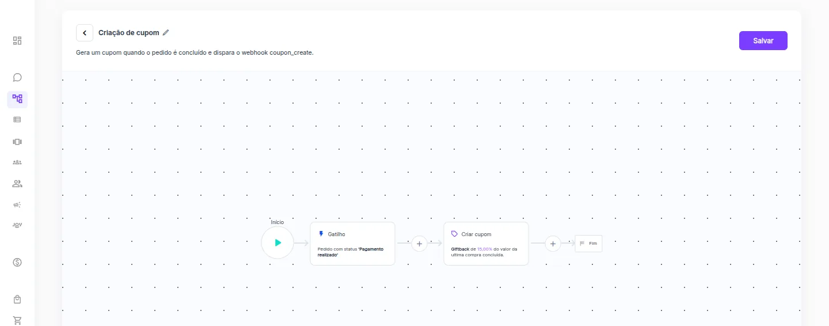
Task: Click the 'Criação de cupom' title
Action: pyautogui.click(x=128, y=33)
